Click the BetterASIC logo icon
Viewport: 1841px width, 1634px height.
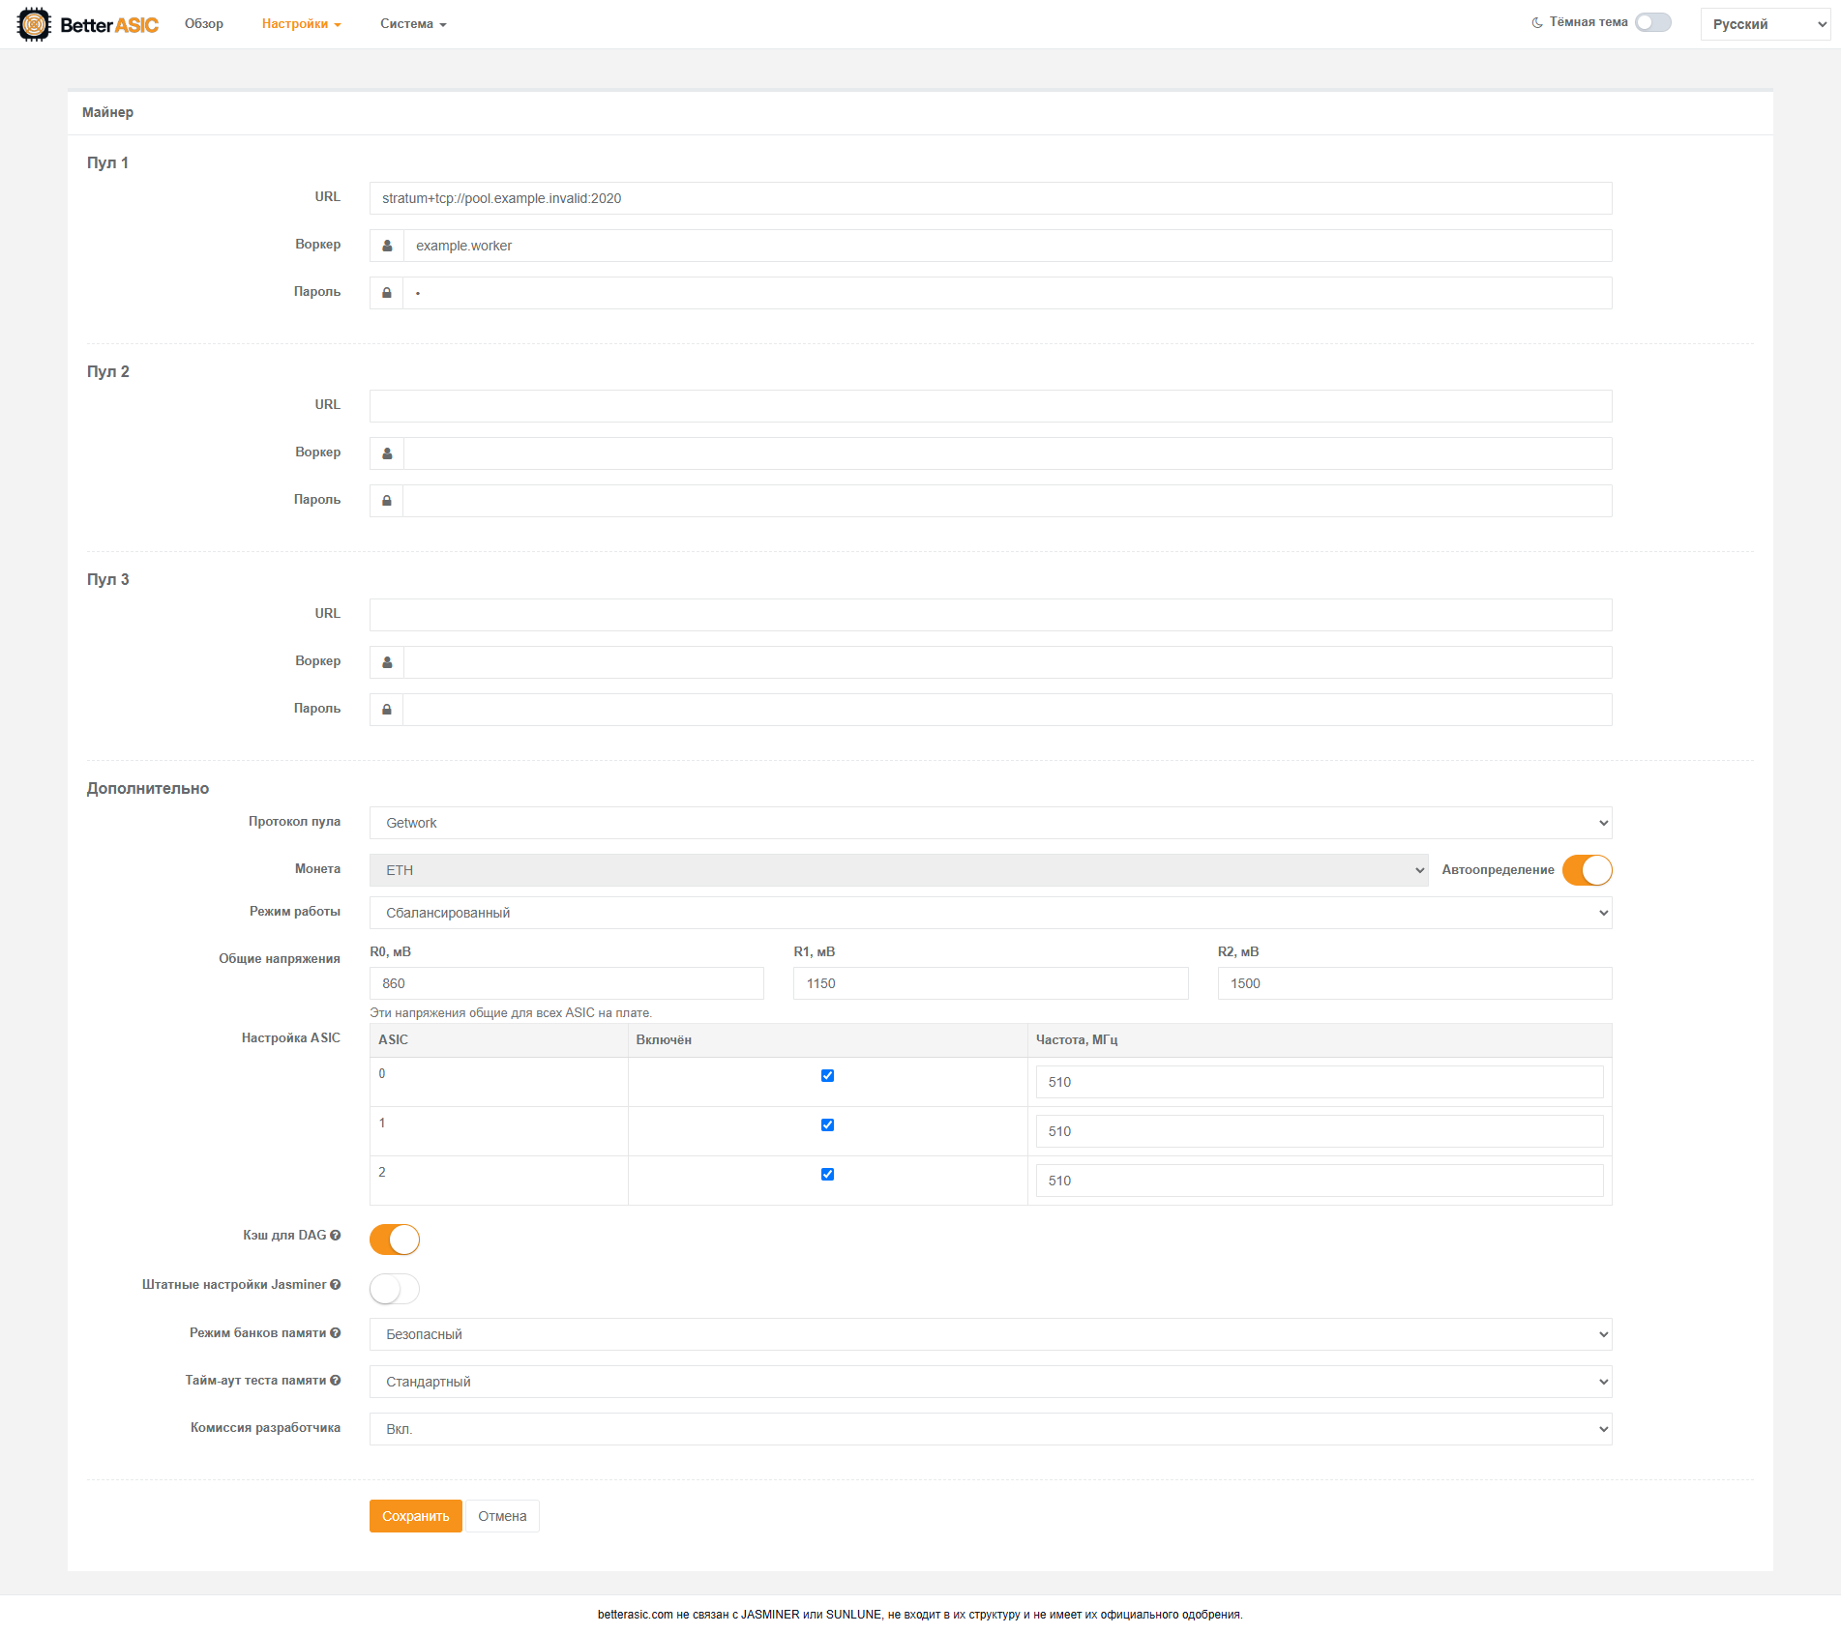click(x=34, y=24)
